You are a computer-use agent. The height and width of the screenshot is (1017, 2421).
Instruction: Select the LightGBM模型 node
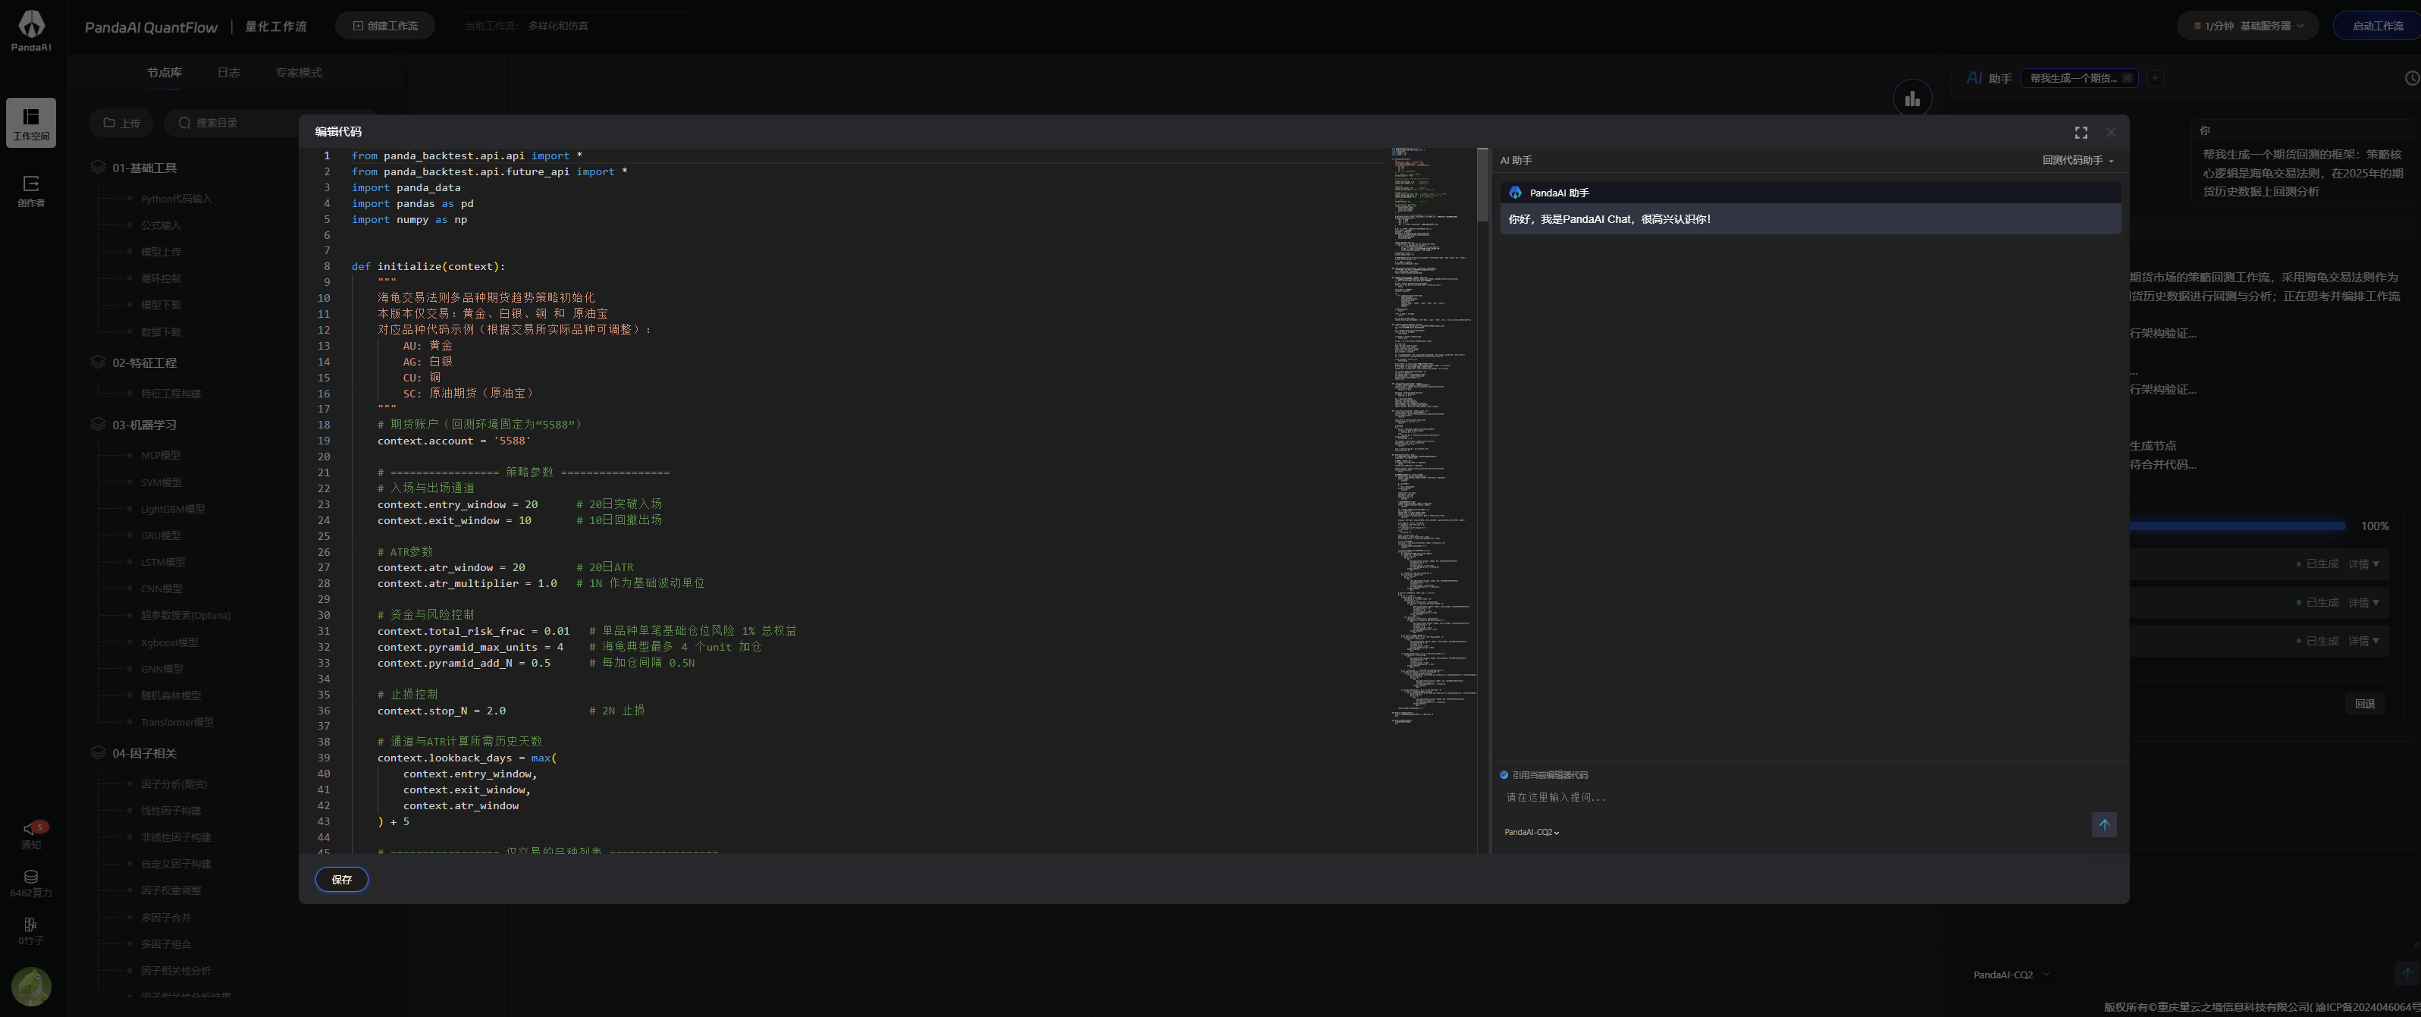[173, 508]
